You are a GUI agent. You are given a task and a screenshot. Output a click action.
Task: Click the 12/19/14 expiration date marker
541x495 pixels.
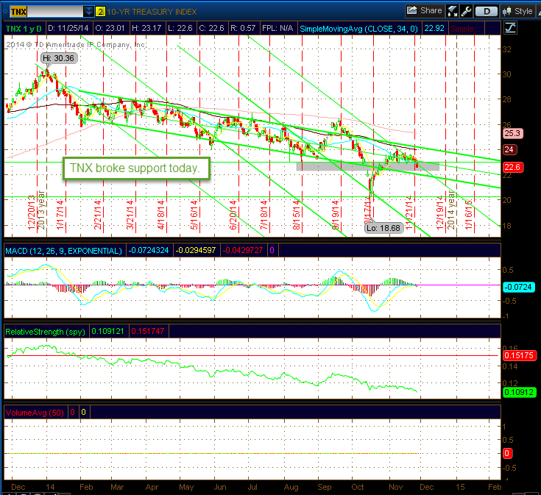click(x=440, y=213)
